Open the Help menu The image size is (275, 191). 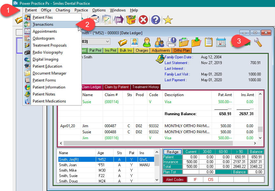pos(134,10)
